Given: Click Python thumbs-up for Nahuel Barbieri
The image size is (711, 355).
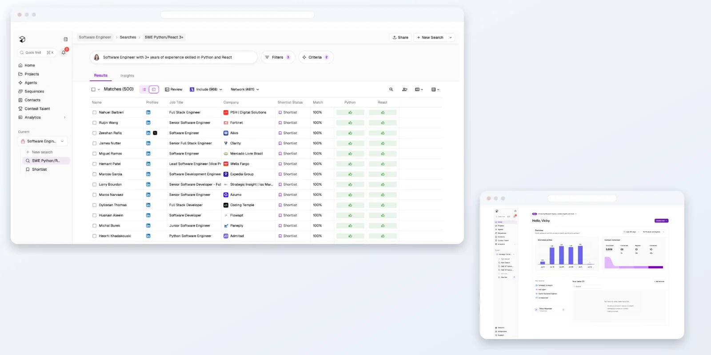Looking at the screenshot, I should pos(350,113).
